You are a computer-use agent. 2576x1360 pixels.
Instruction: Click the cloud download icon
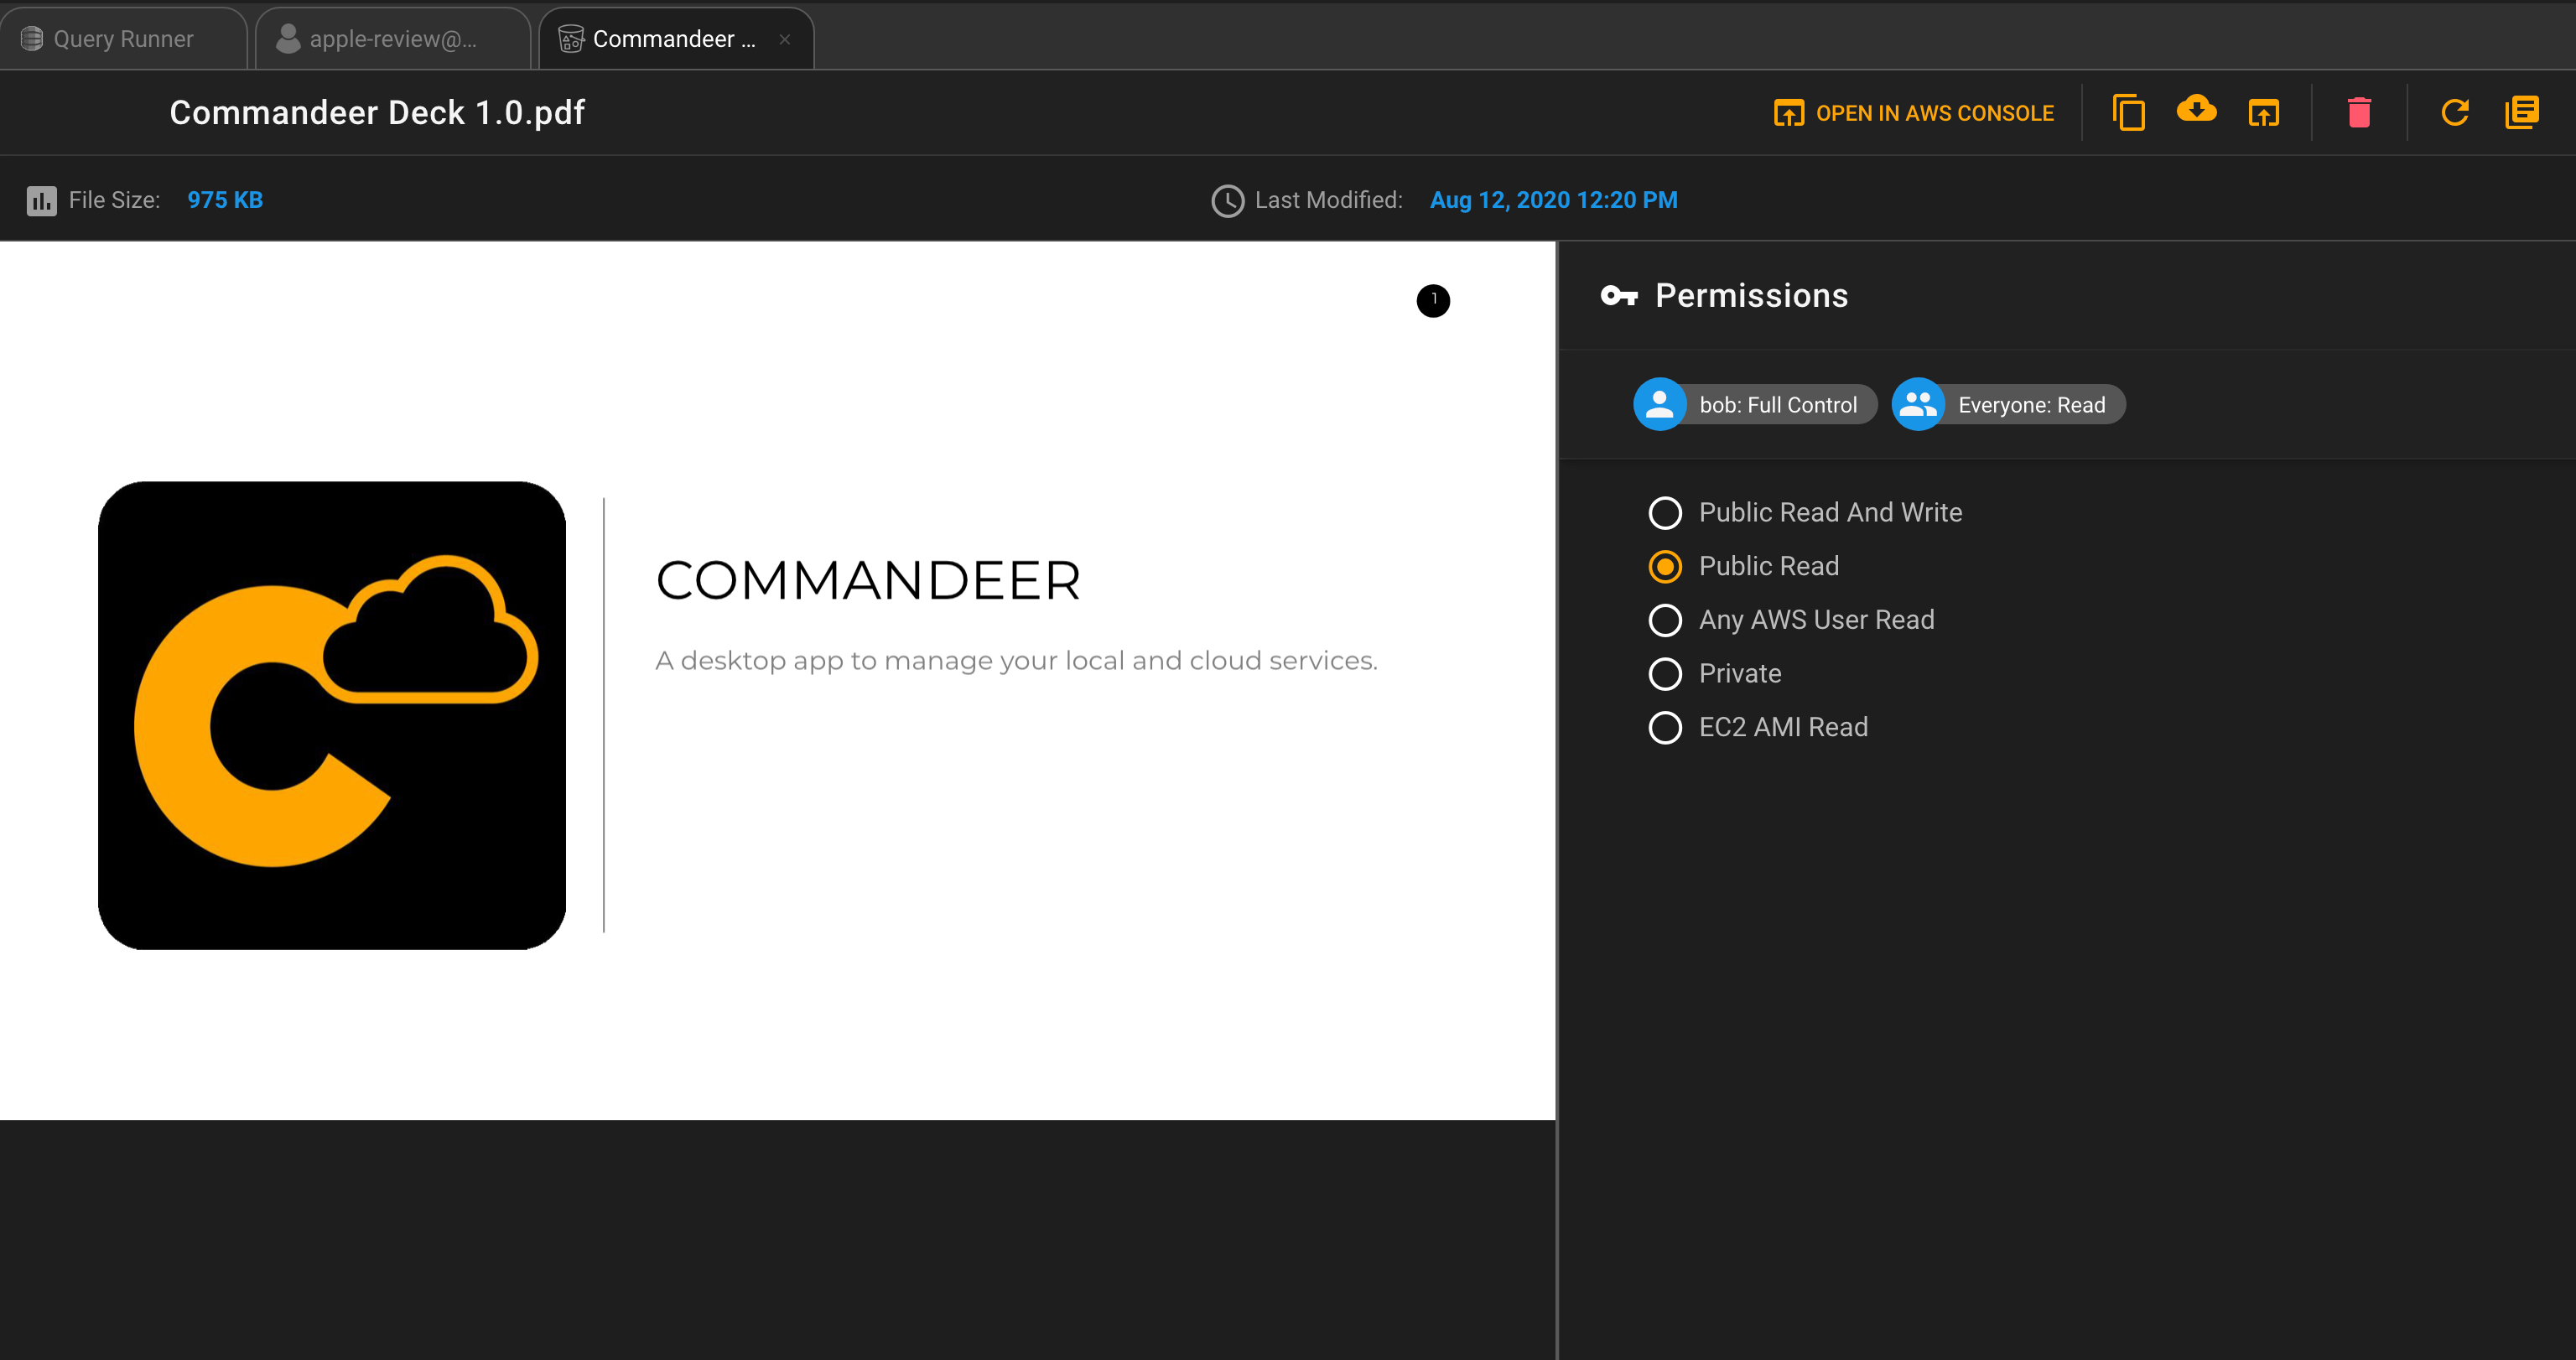2196,109
